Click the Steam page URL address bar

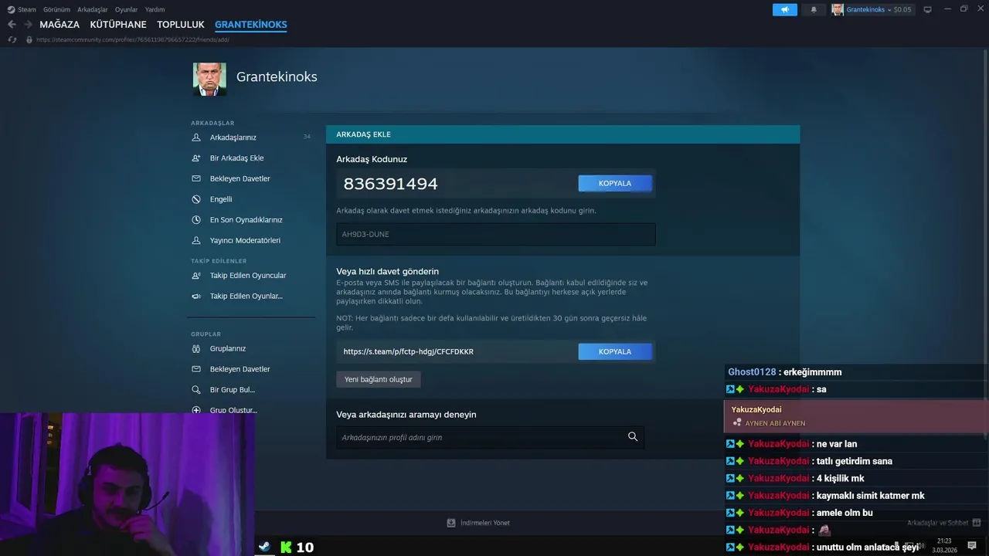[133, 39]
